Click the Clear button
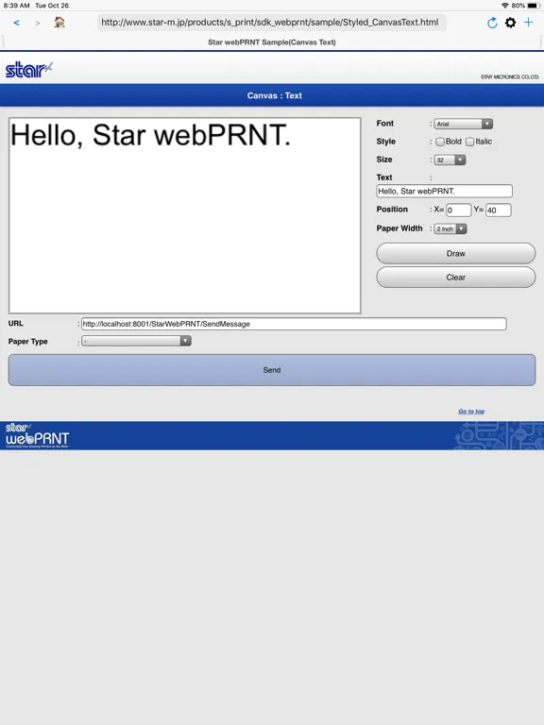544x725 pixels. coord(456,278)
